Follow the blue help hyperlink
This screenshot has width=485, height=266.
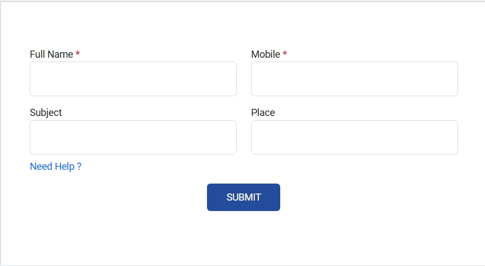(55, 167)
